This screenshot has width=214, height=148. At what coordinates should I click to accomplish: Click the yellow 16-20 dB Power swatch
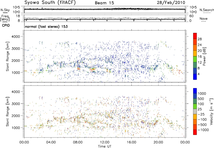point(195,53)
